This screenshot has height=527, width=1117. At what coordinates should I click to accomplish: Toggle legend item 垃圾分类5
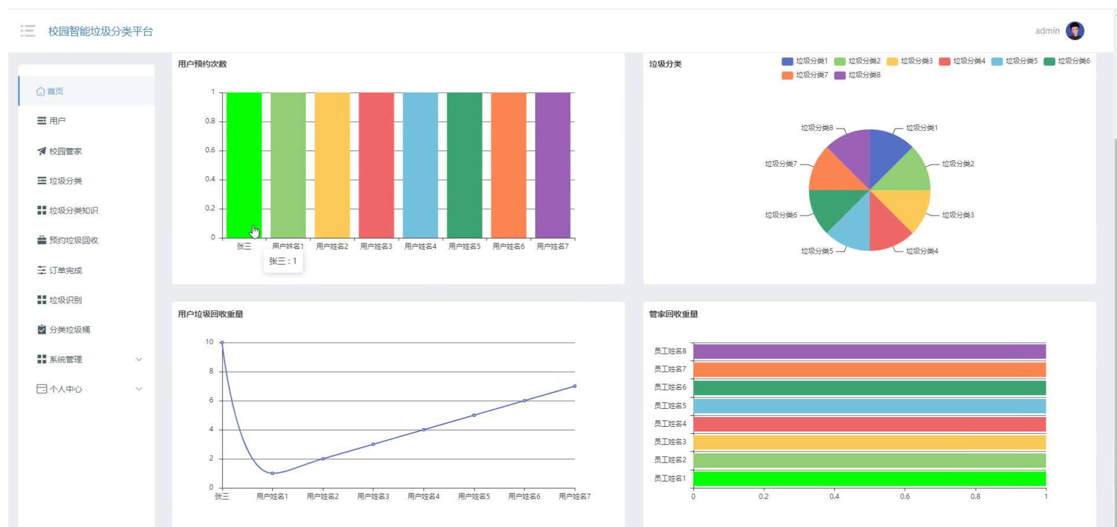[1014, 61]
